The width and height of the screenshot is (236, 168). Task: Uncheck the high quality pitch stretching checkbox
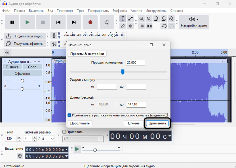tap(69, 115)
